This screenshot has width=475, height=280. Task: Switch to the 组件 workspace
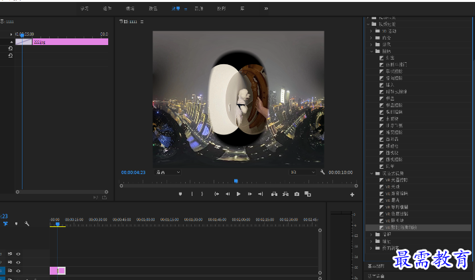(107, 9)
